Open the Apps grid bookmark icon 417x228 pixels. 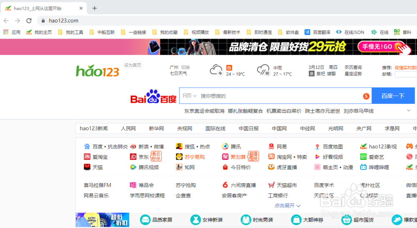[x=6, y=32]
